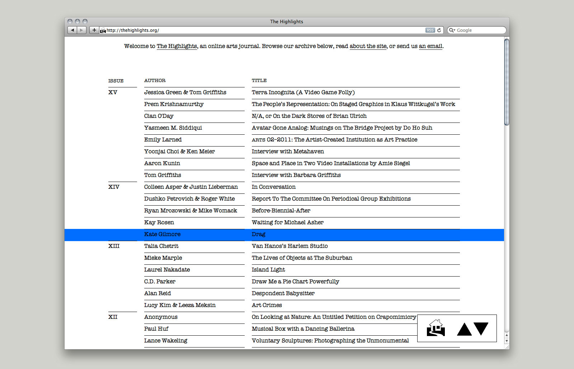Click the house home icon in floating panel
The width and height of the screenshot is (574, 369).
pyautogui.click(x=436, y=328)
